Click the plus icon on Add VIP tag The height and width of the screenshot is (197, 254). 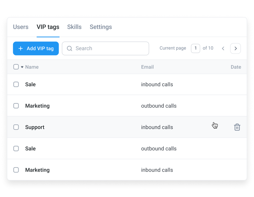[x=21, y=49]
